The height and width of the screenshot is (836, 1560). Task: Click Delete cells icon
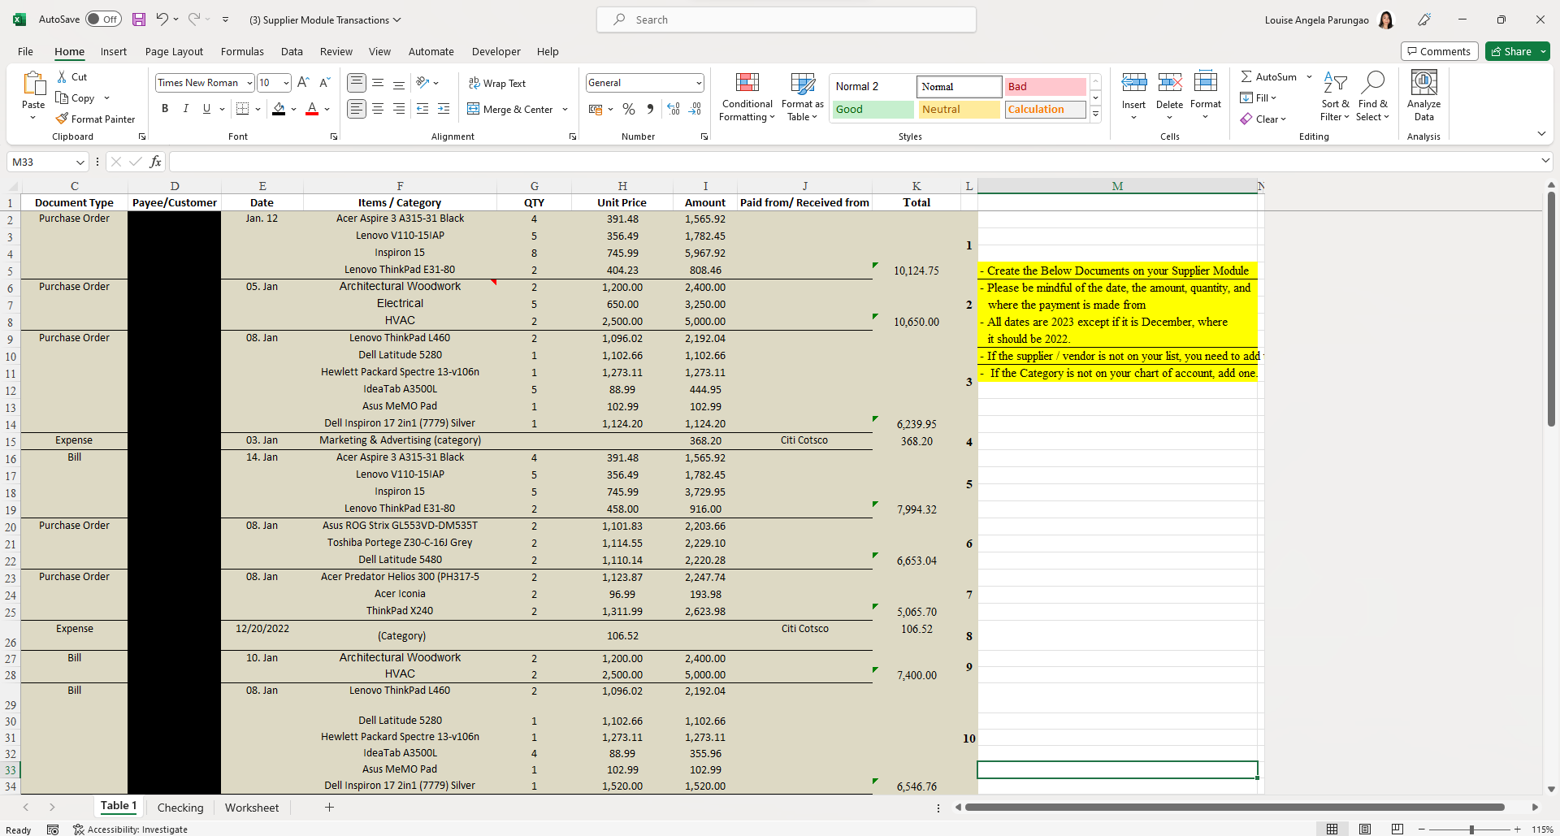(x=1169, y=82)
